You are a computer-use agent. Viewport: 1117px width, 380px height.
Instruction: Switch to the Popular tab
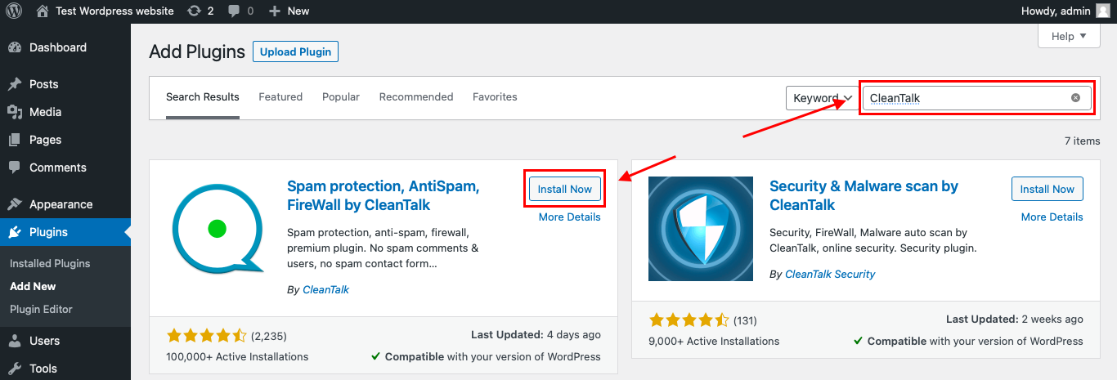point(340,96)
